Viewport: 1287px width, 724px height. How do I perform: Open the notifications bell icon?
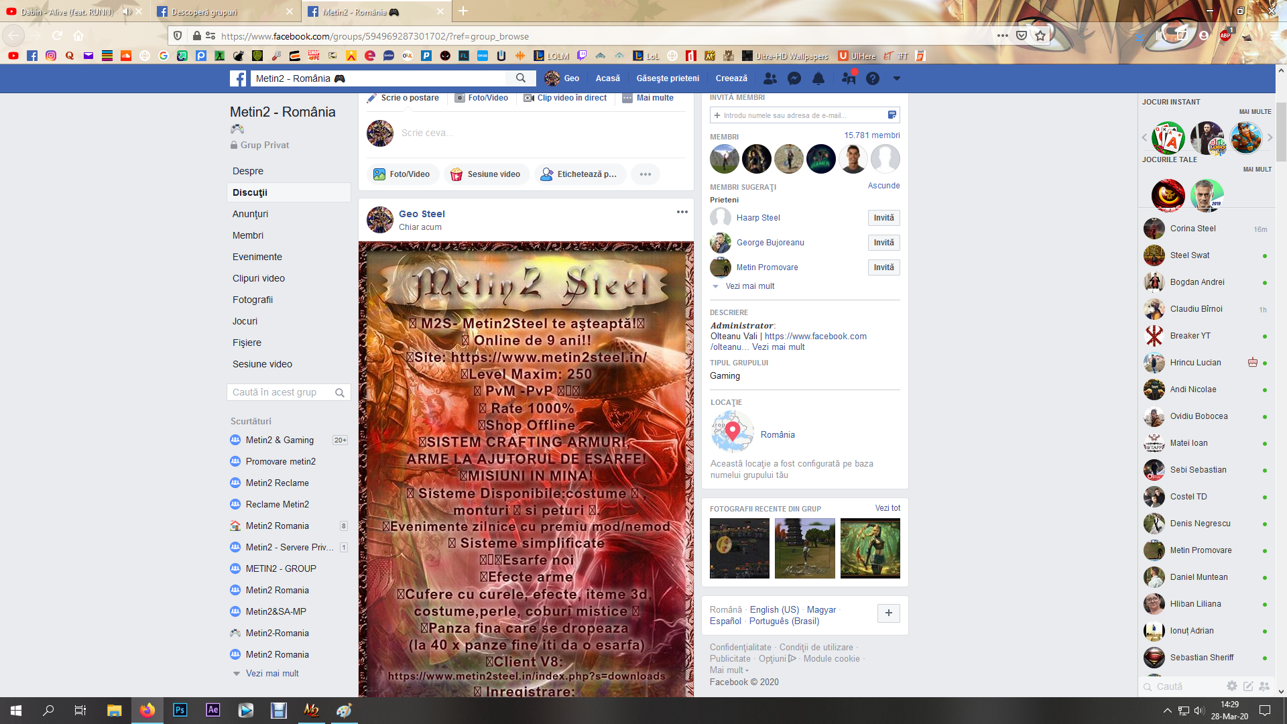(x=818, y=78)
